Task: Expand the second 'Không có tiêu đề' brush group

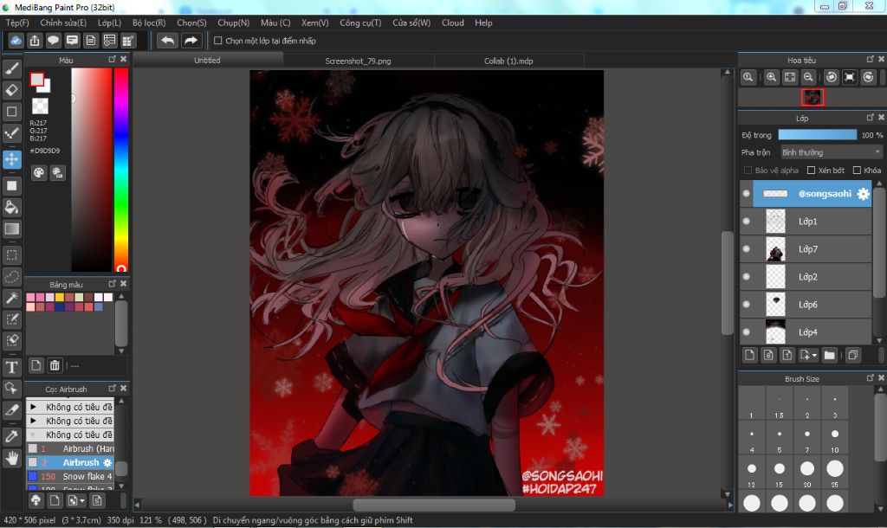Action: (x=33, y=422)
